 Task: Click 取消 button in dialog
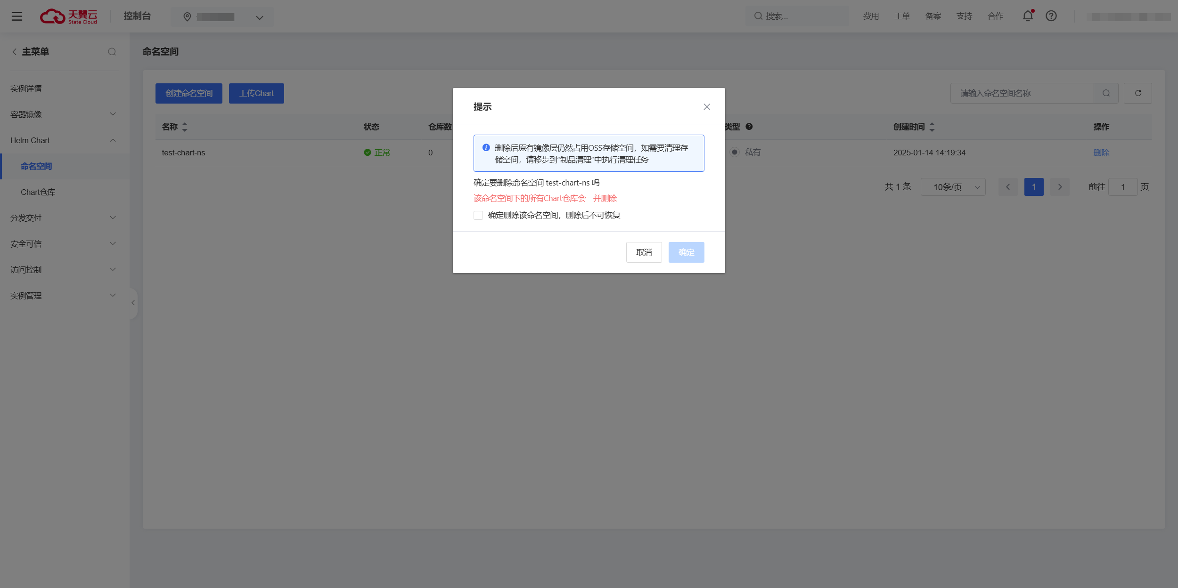tap(644, 252)
